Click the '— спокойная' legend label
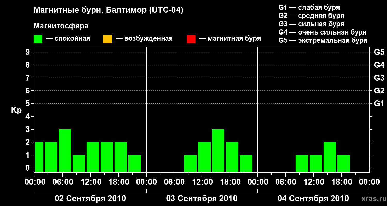The image size is (387, 206). (68, 39)
